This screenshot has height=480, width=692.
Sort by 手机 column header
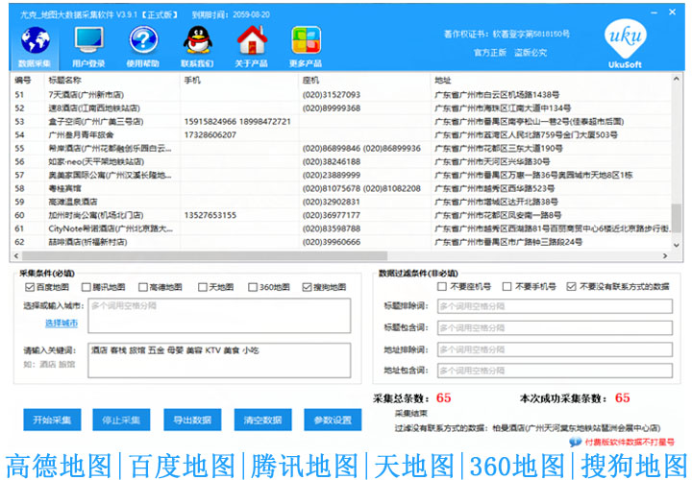[192, 81]
